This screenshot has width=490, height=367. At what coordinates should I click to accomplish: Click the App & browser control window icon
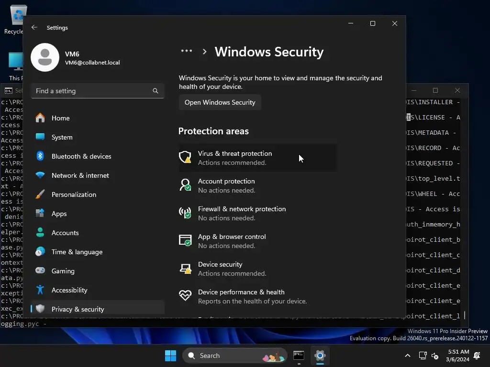pyautogui.click(x=185, y=241)
